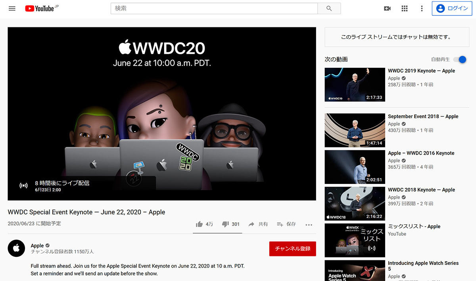Image resolution: width=476 pixels, height=281 pixels.
Task: Click title 'Apple – WWDC 2016 Keynote'
Action: (x=421, y=153)
